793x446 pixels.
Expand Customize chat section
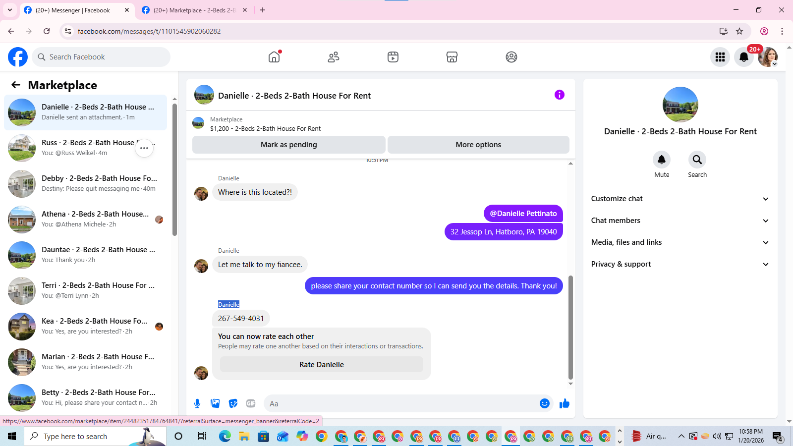[680, 199]
